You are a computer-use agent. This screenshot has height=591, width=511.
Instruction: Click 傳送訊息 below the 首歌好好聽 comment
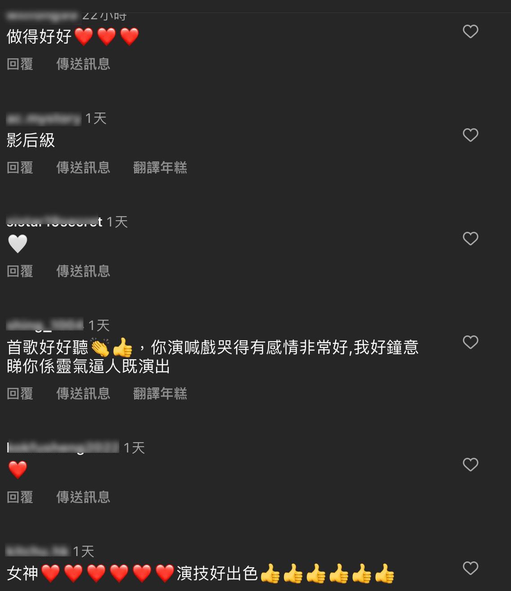(83, 394)
